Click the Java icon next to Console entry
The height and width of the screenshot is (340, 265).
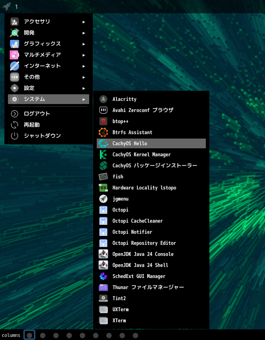point(103,254)
